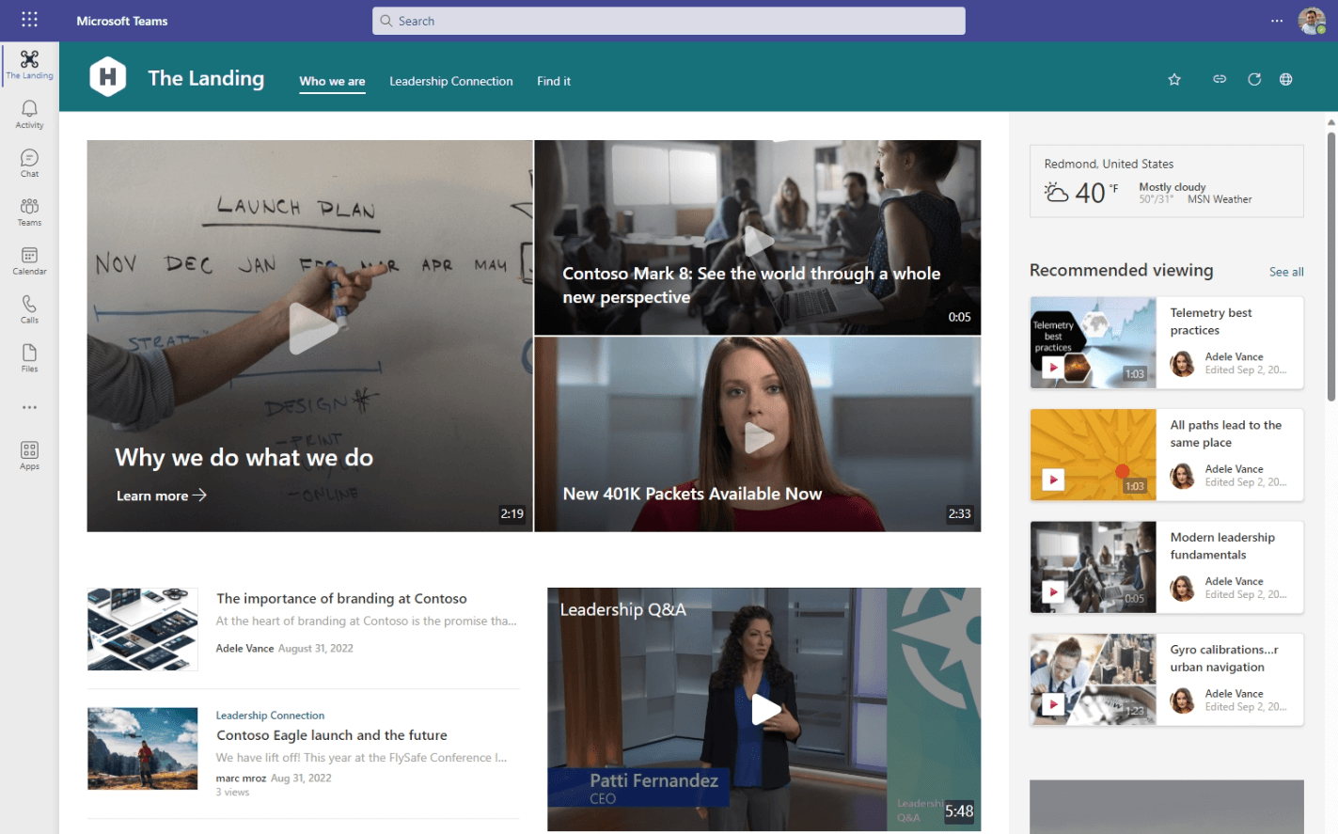Viewport: 1338px width, 834px height.
Task: Click Redmond, United States weather location
Action: (1109, 164)
